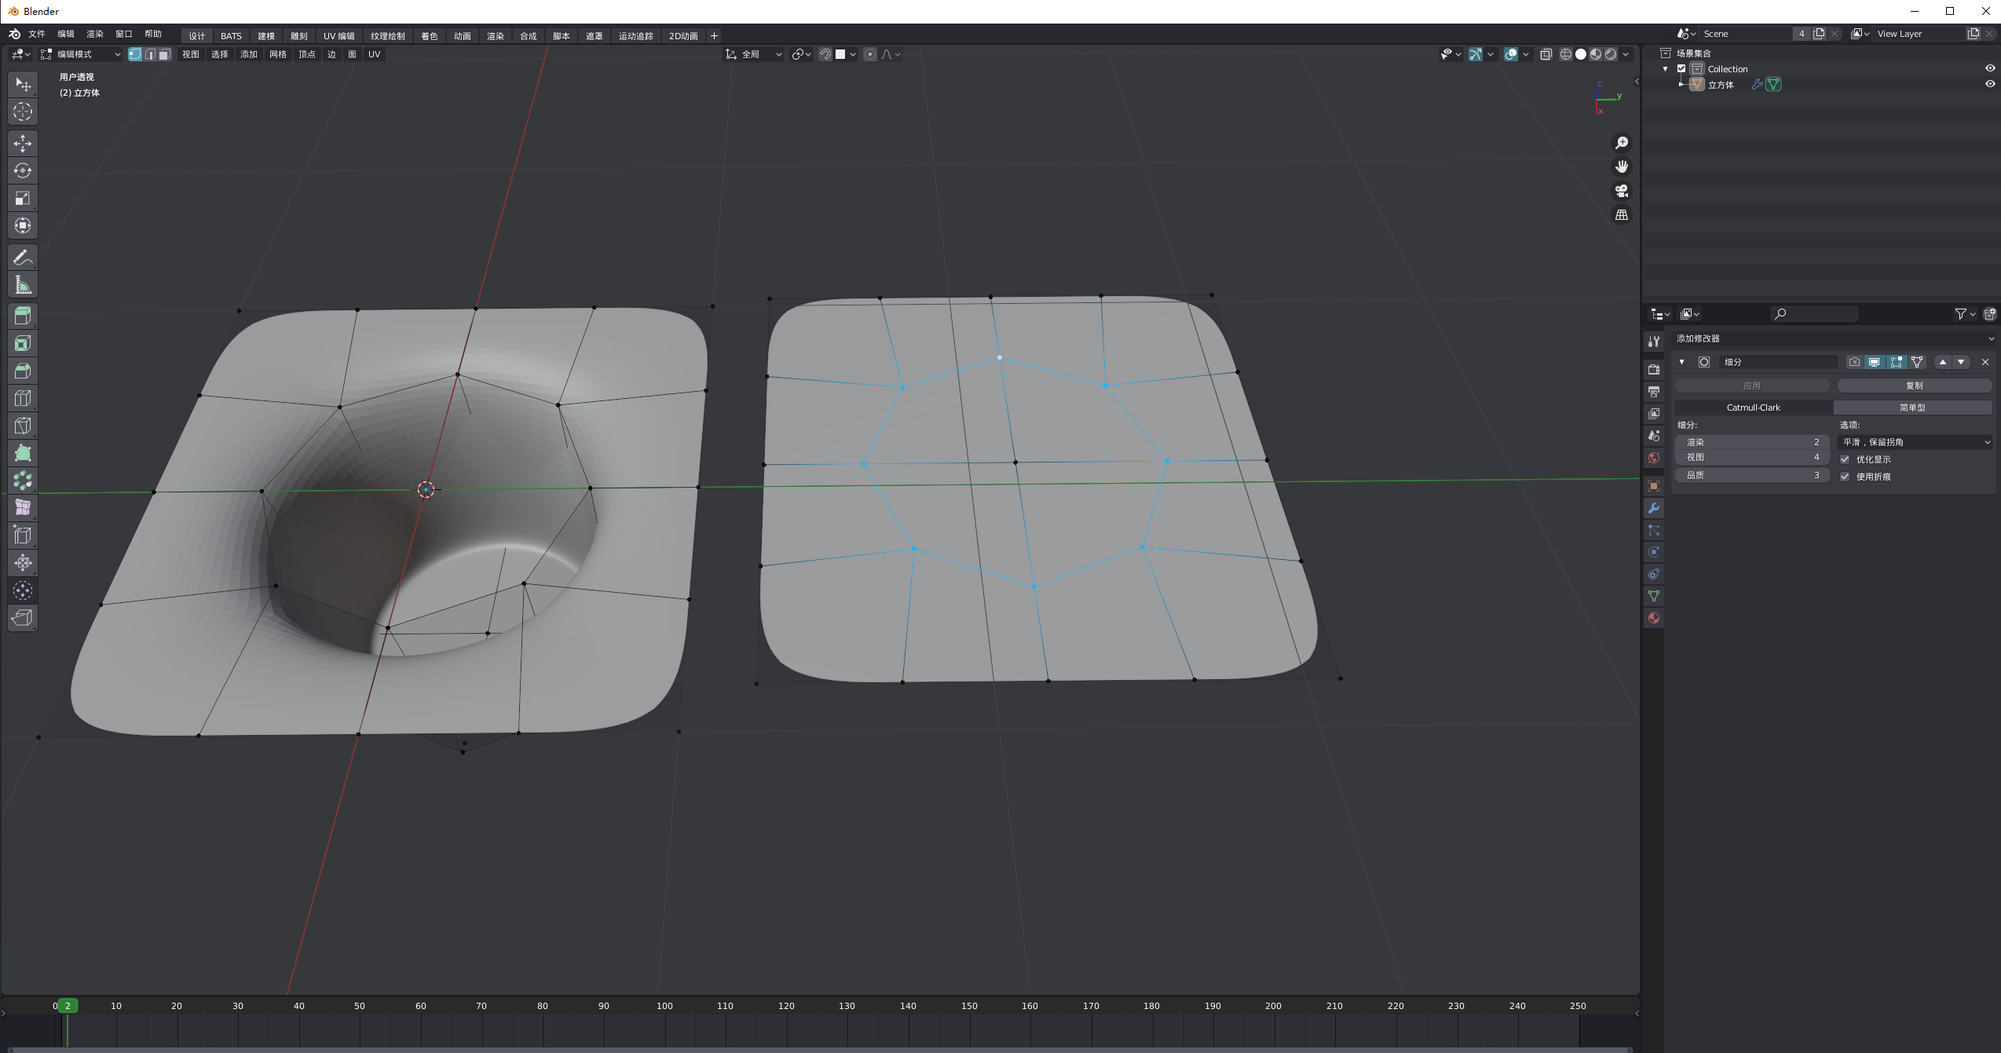This screenshot has width=2001, height=1053.
Task: Open the 平滑，保留拐角 options dropdown
Action: 1915,442
